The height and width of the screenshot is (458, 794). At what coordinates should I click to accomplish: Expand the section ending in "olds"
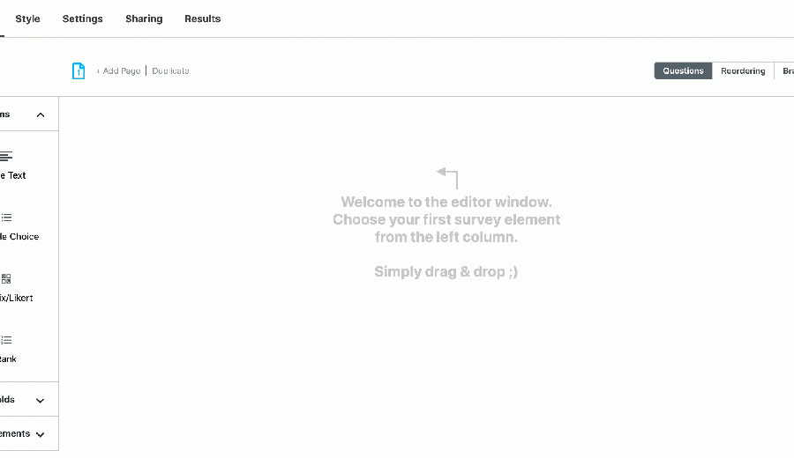point(40,400)
